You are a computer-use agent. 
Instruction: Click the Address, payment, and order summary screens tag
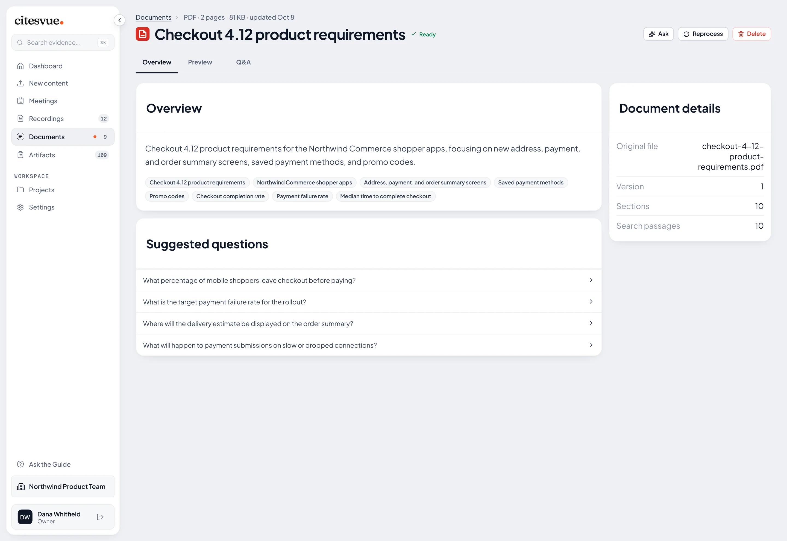coord(425,183)
